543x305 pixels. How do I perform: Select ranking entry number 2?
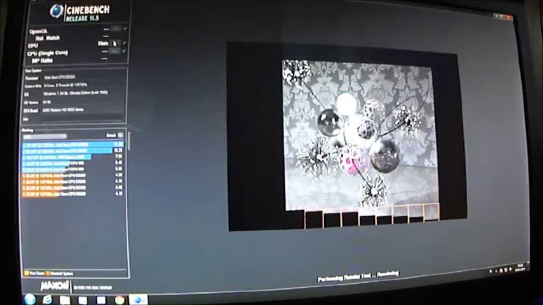73,150
